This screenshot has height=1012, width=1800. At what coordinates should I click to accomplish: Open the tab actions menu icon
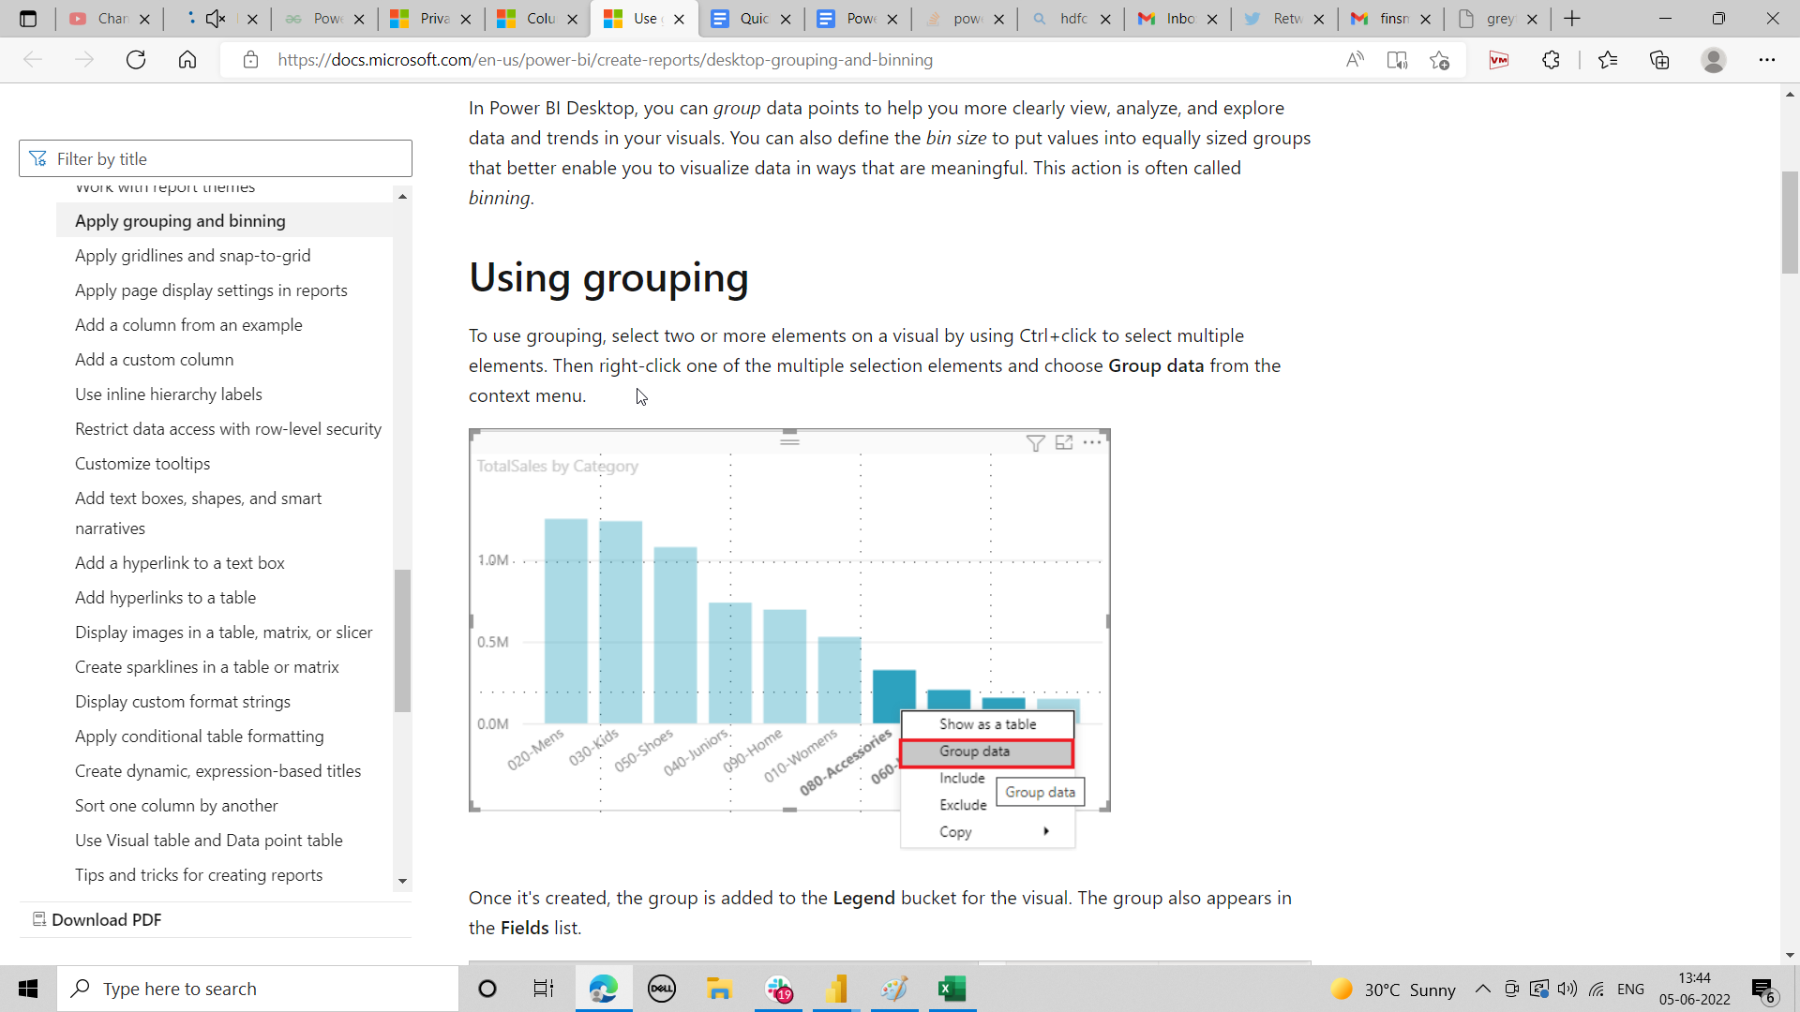pyautogui.click(x=28, y=19)
